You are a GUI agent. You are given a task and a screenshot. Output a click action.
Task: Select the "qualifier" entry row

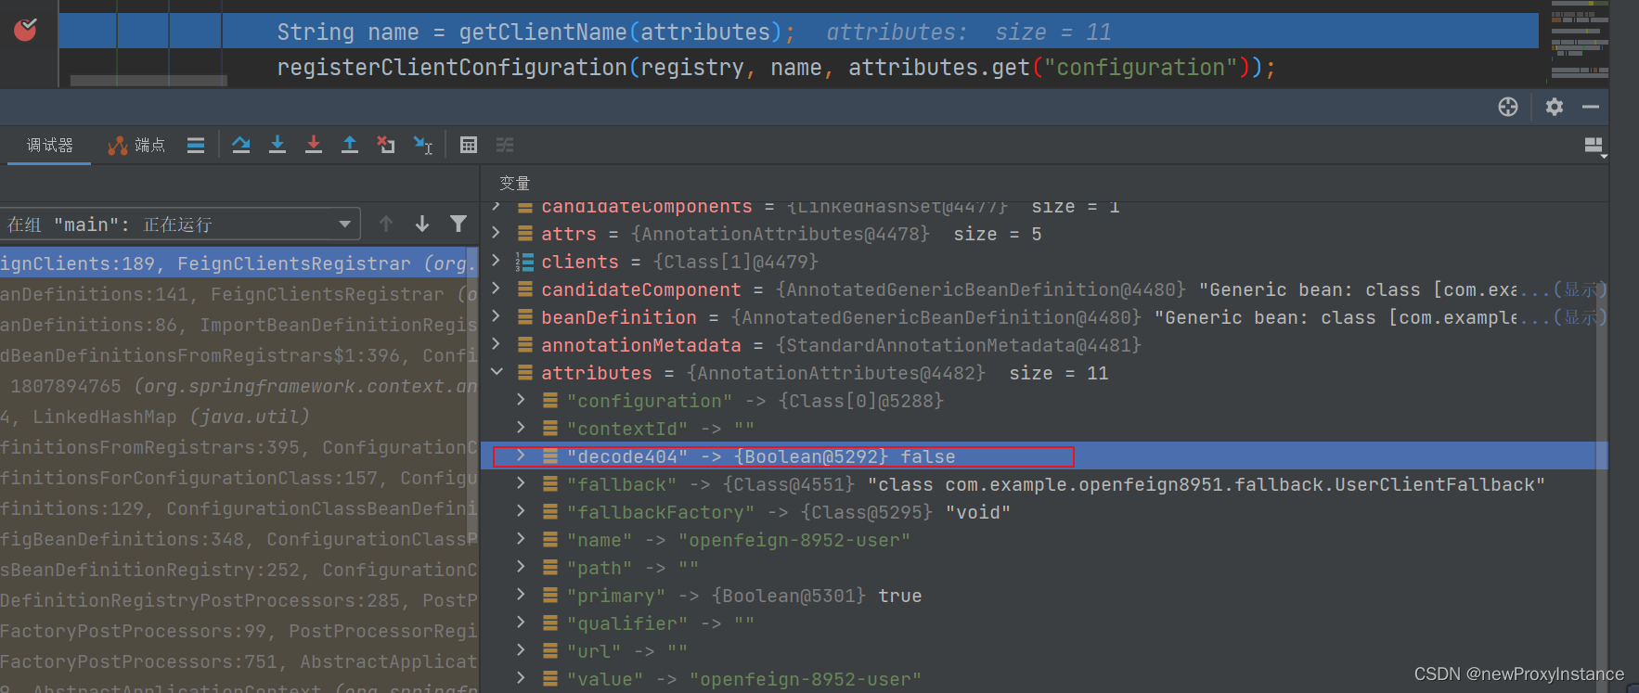coord(1044,623)
